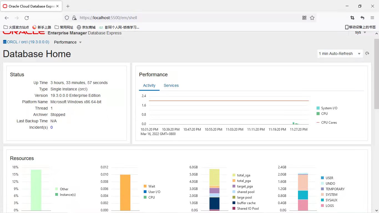
Task: Click the total_sga legend swatch
Action: pyautogui.click(x=234, y=175)
